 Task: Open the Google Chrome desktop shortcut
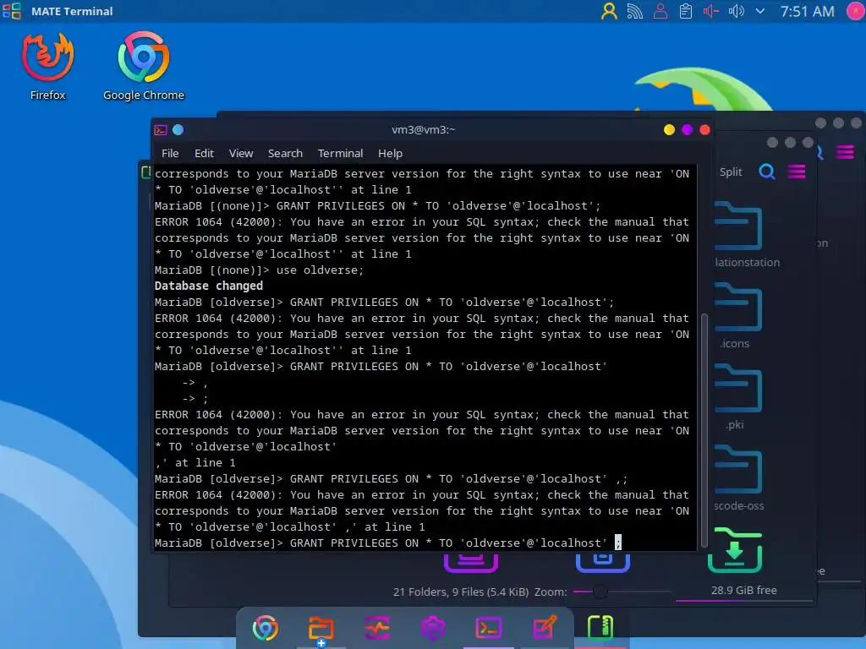(144, 66)
